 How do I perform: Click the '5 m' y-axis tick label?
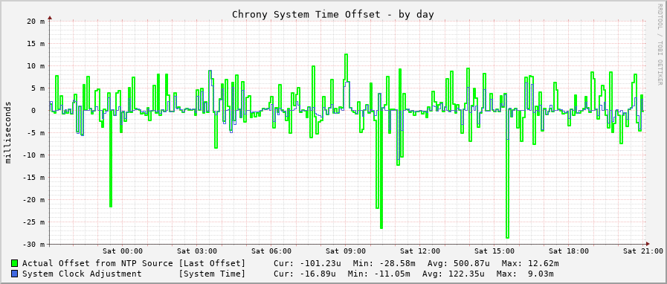(38, 88)
